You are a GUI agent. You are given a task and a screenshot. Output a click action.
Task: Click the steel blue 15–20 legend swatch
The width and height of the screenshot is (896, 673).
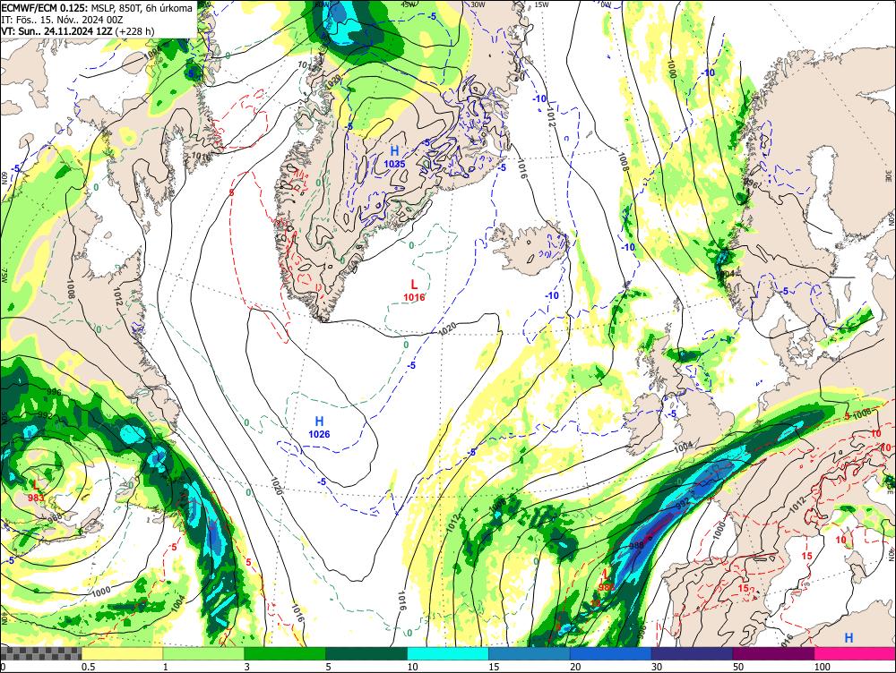[x=530, y=653]
